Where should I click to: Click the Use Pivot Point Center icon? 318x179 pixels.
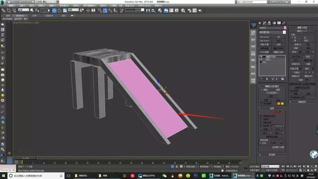[x=82, y=10]
